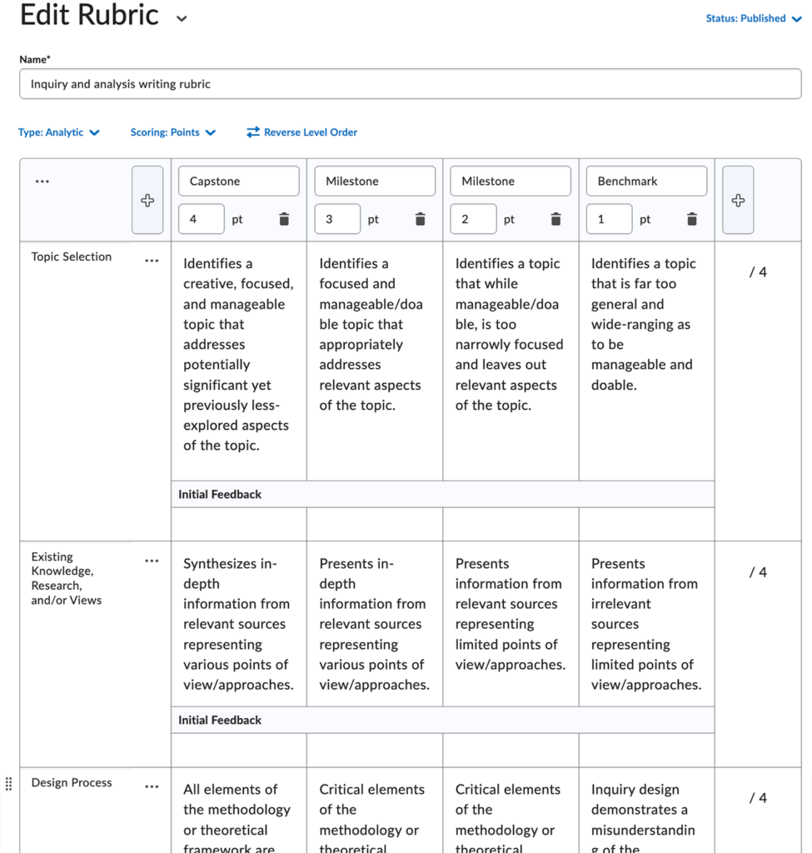Delete the Benchmark level using its trash icon

[692, 218]
